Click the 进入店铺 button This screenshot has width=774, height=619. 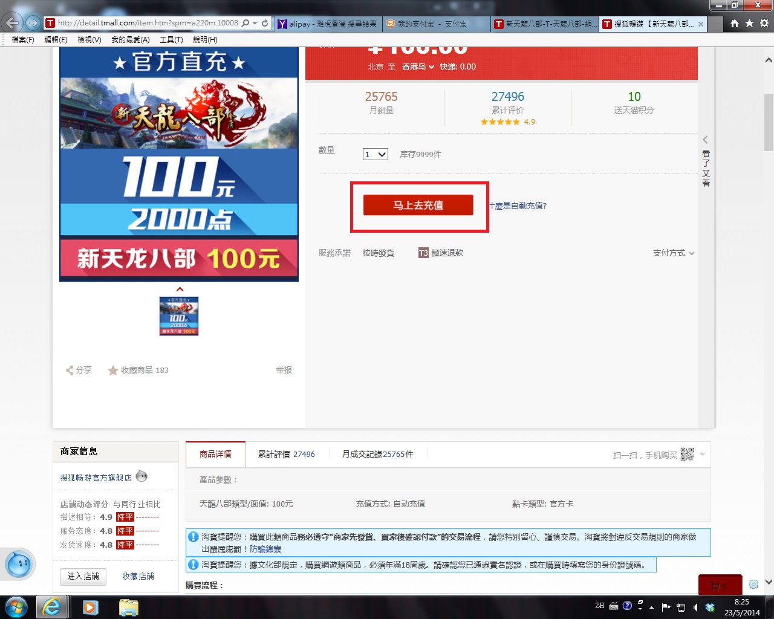pyautogui.click(x=83, y=576)
